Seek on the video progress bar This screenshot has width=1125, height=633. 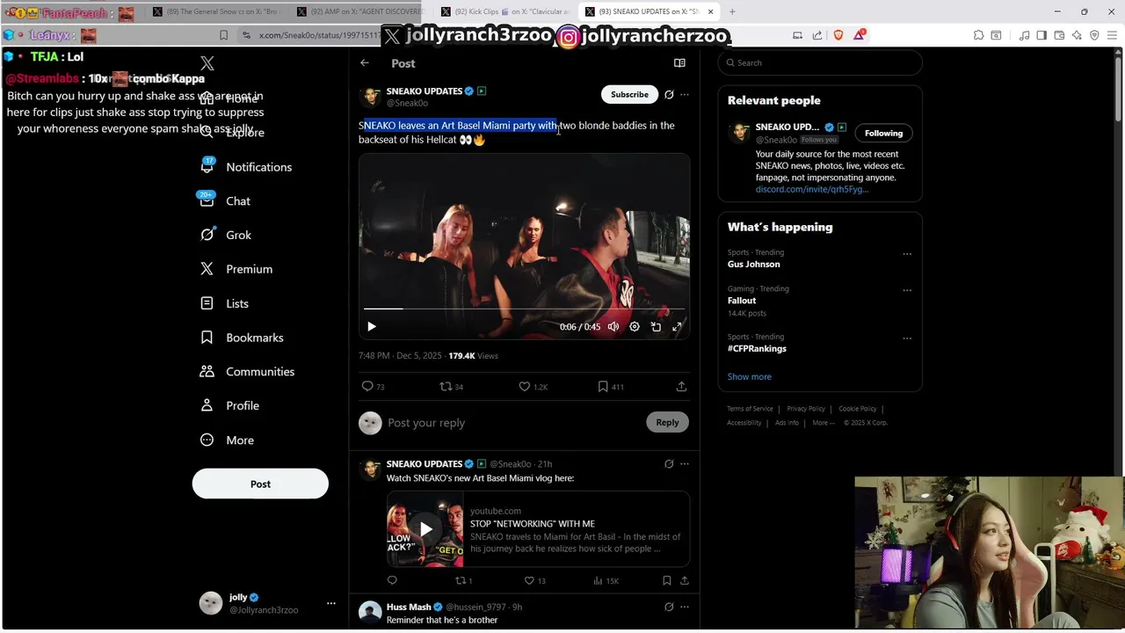pyautogui.click(x=524, y=309)
